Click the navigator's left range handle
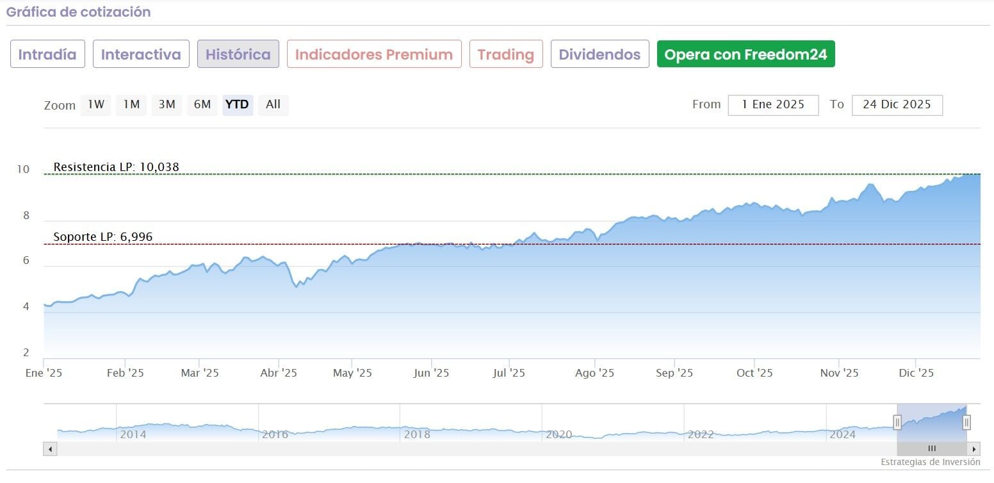The height and width of the screenshot is (483, 994). [897, 422]
